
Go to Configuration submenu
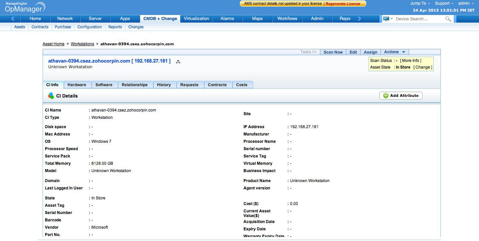click(x=89, y=27)
